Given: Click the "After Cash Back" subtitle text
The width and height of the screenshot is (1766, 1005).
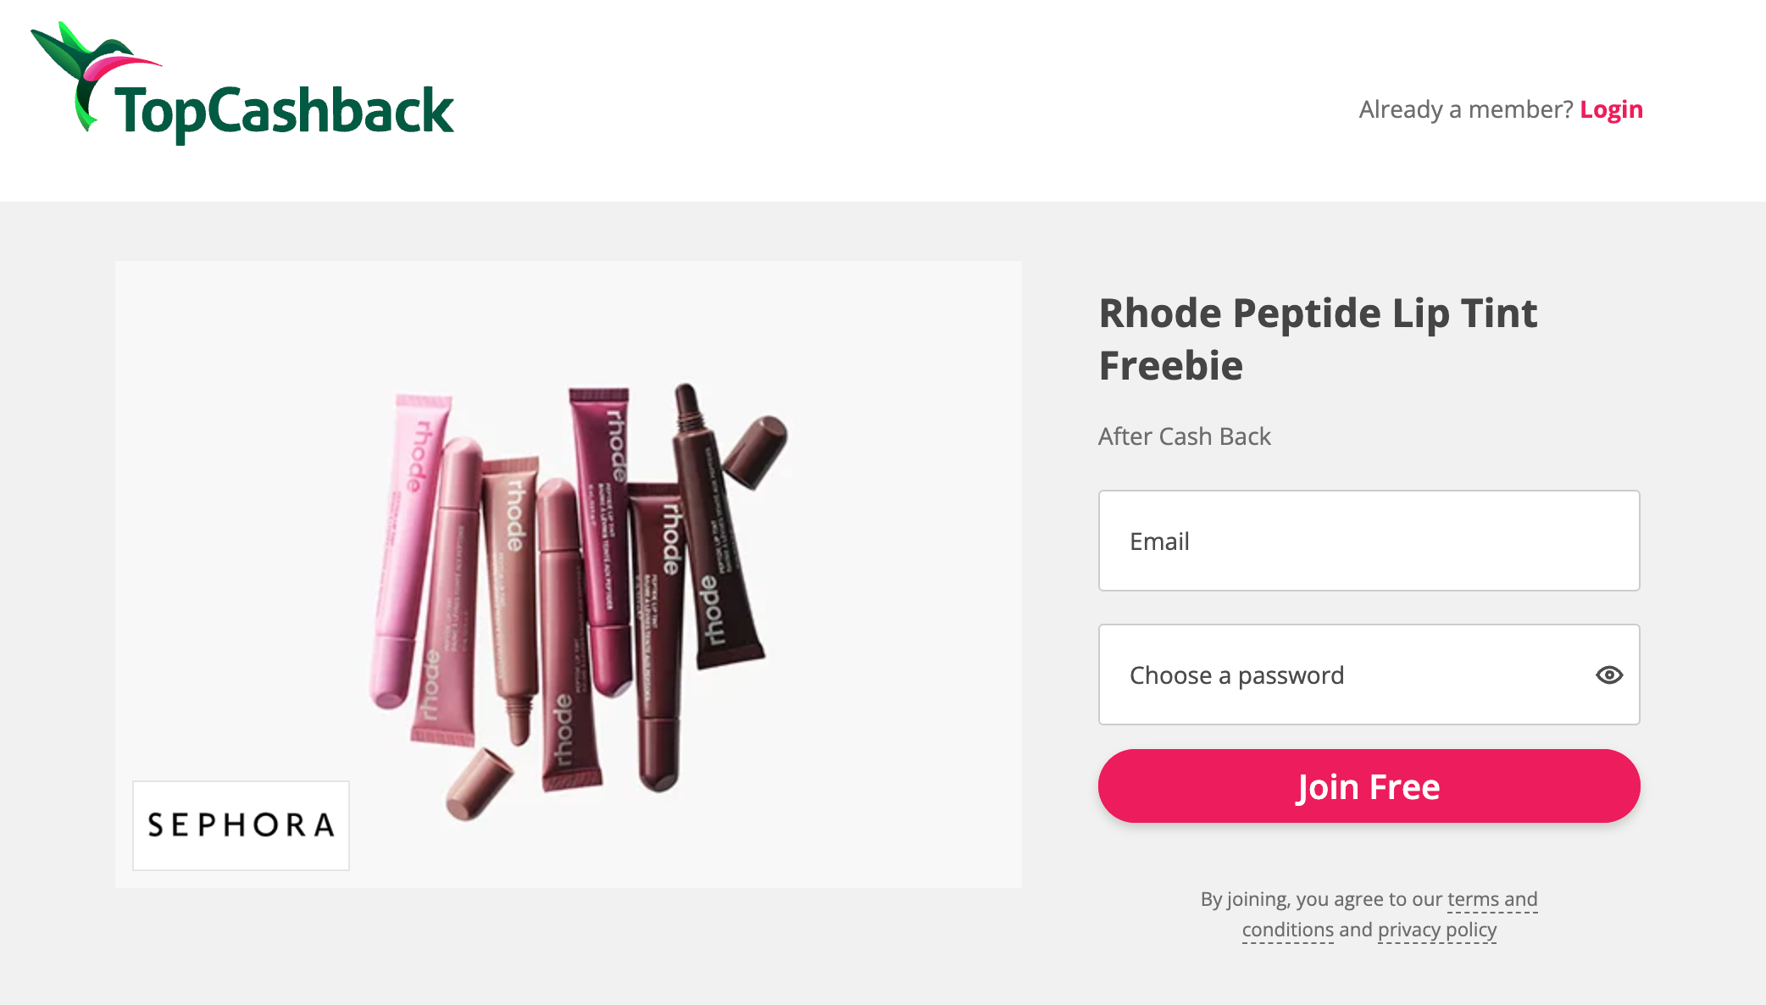Looking at the screenshot, I should (1184, 436).
